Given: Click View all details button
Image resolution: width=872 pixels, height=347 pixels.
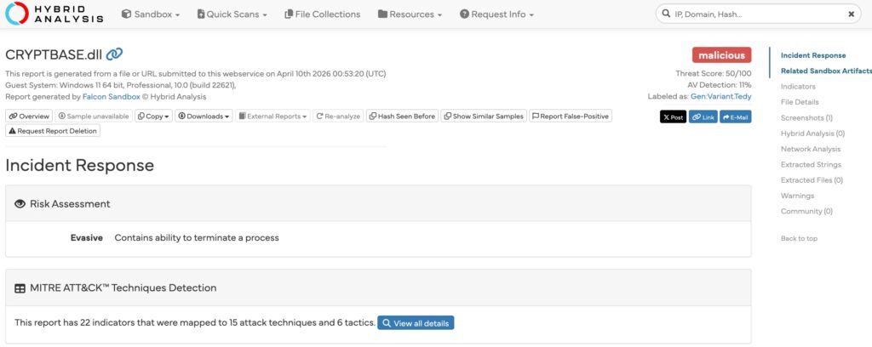Looking at the screenshot, I should (x=416, y=323).
